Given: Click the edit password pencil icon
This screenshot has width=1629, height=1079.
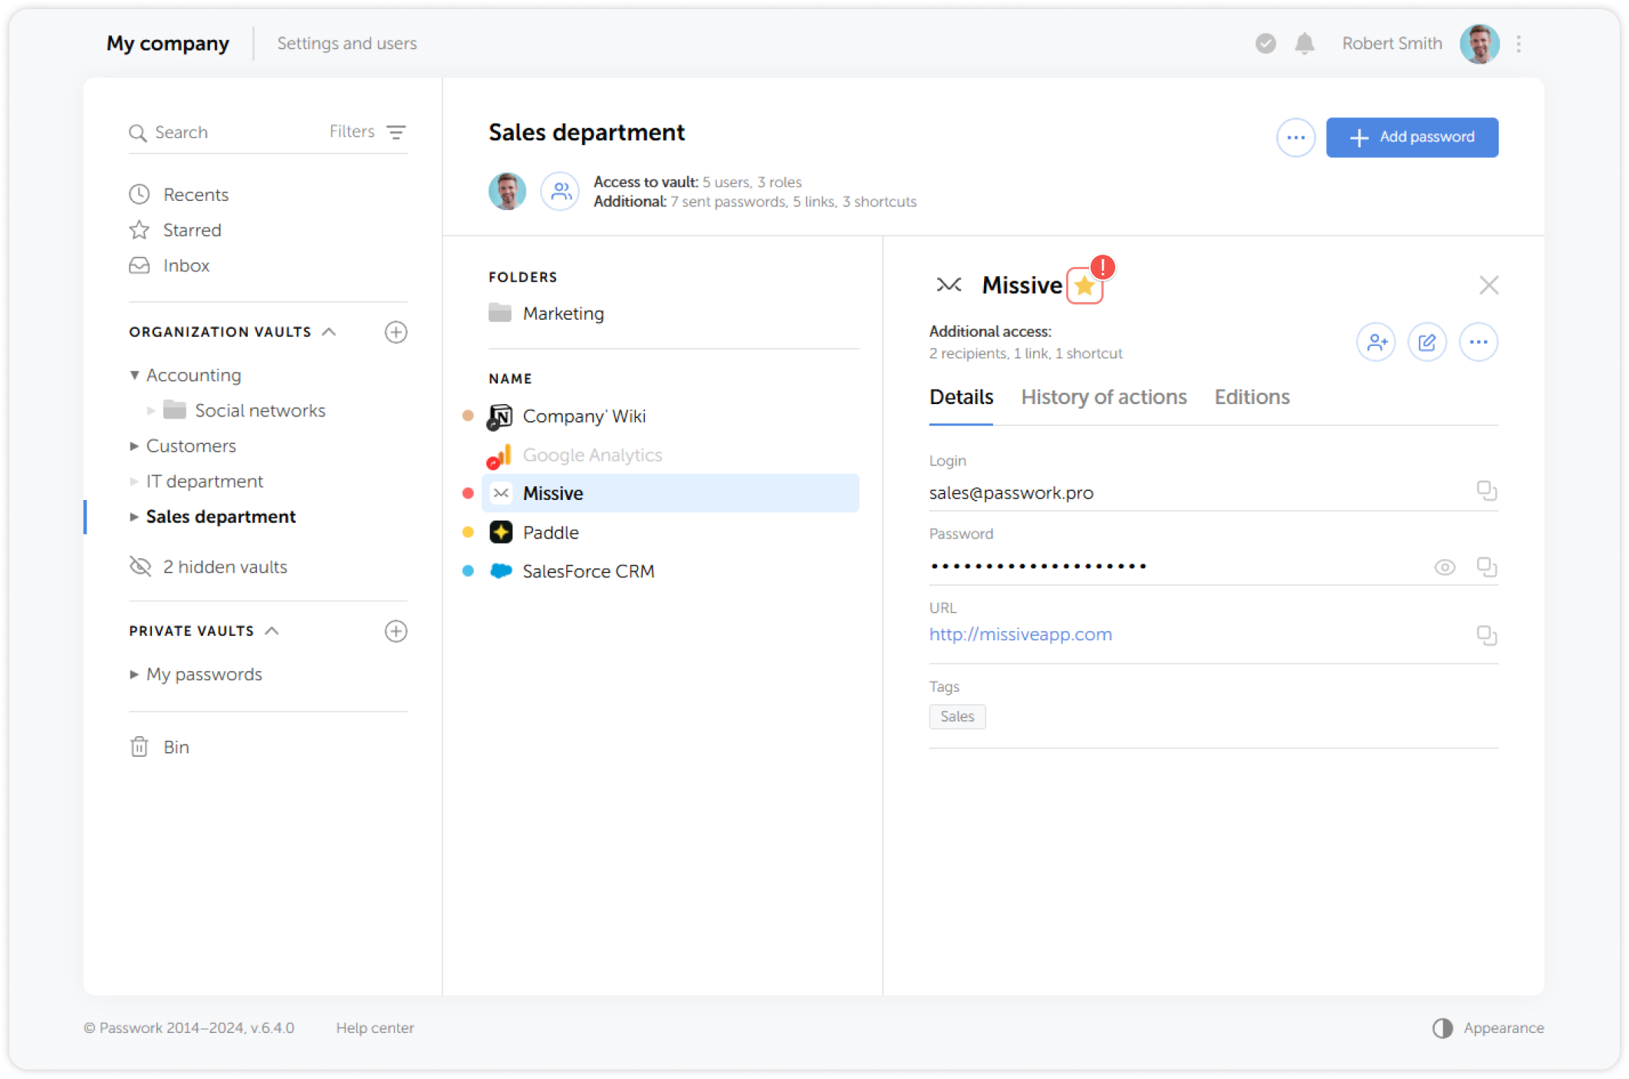Looking at the screenshot, I should [1427, 342].
